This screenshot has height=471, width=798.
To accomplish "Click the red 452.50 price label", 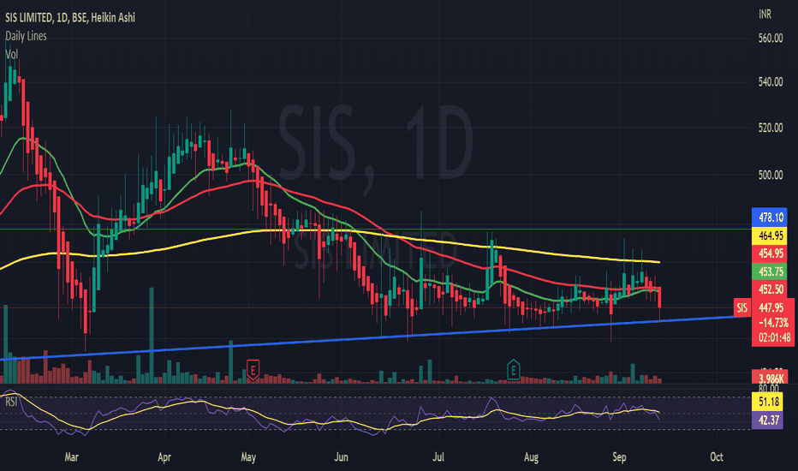I will [769, 289].
